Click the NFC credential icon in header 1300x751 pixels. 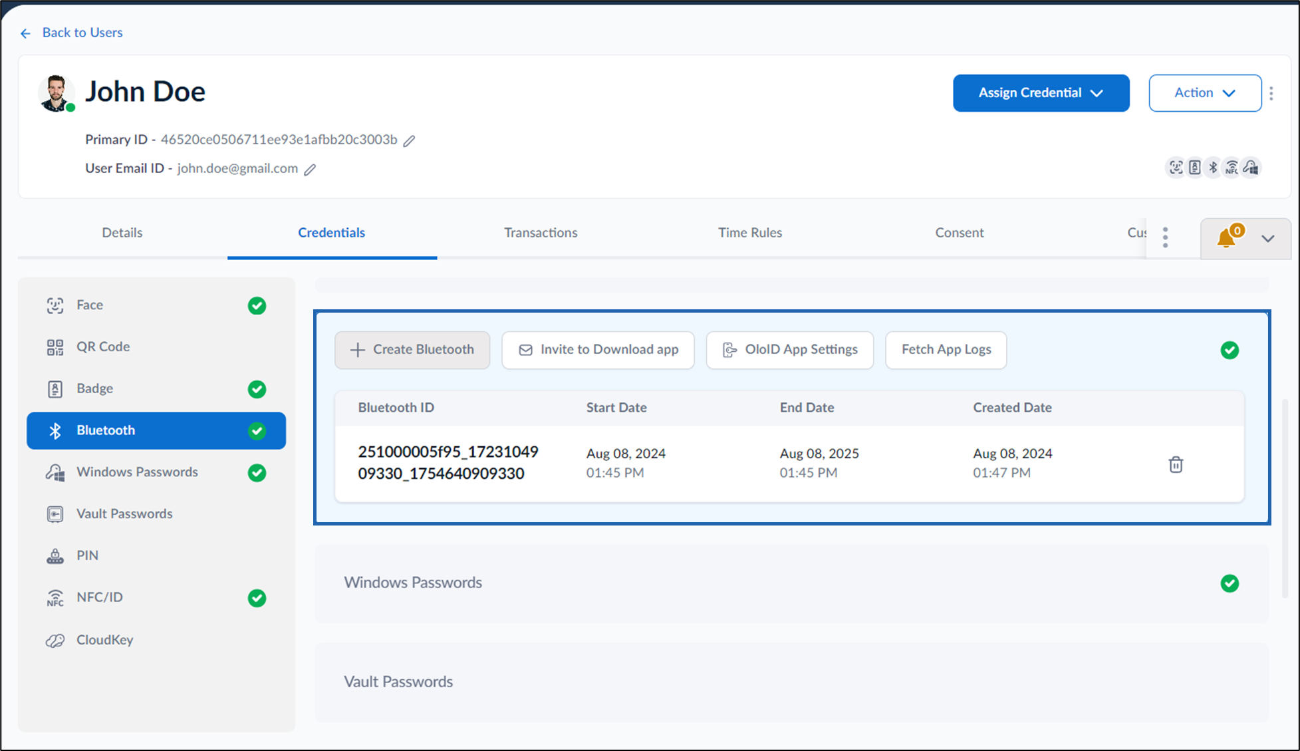coord(1232,168)
